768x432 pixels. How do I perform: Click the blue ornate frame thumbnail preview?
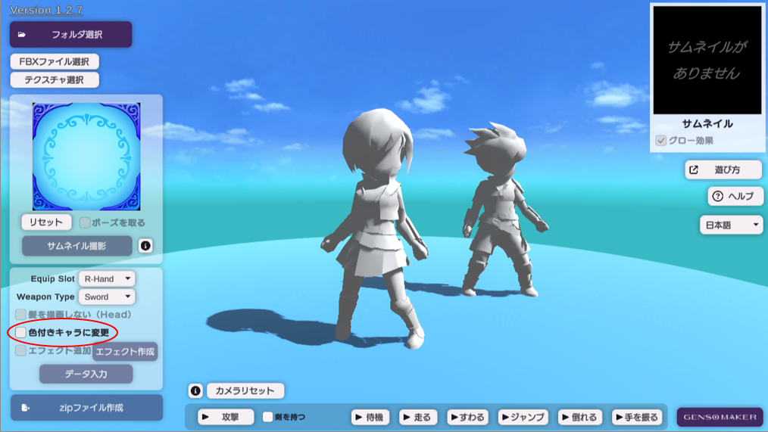86,157
